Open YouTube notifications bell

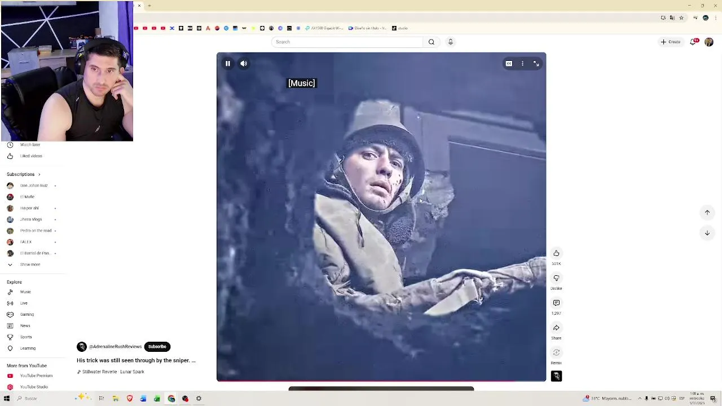(x=693, y=42)
